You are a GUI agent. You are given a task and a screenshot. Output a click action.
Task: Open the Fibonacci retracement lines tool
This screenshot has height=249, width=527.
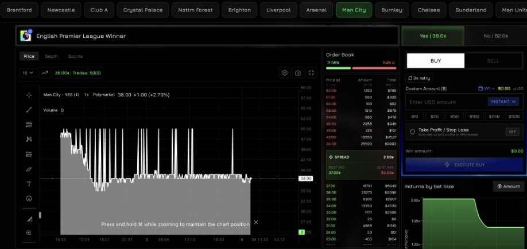(29, 124)
